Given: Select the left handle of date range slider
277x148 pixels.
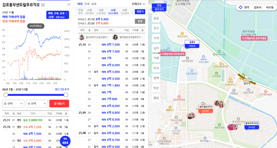Looking at the screenshot, I should pyautogui.click(x=6, y=95).
